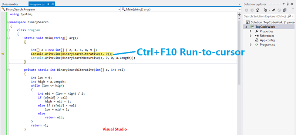
Task: Expand the References node arrow
Action: (250, 36)
